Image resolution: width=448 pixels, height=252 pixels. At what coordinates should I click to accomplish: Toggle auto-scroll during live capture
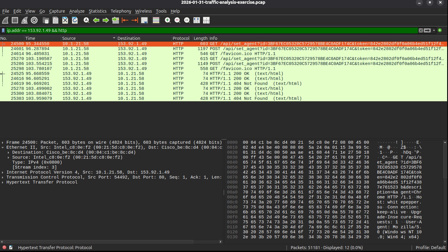click(144, 20)
